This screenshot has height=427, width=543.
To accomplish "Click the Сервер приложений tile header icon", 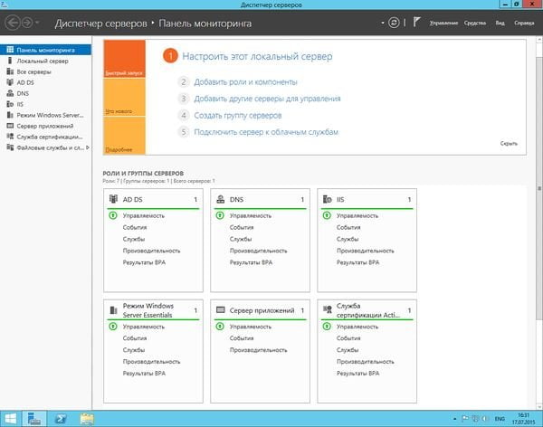I will point(220,309).
